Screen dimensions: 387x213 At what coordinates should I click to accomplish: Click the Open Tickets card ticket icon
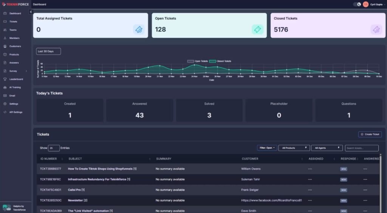tap(257, 29)
